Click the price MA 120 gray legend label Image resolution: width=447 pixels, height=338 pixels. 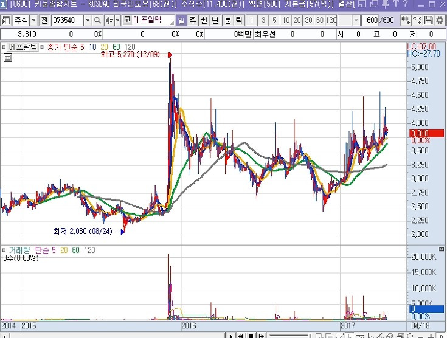click(x=130, y=47)
